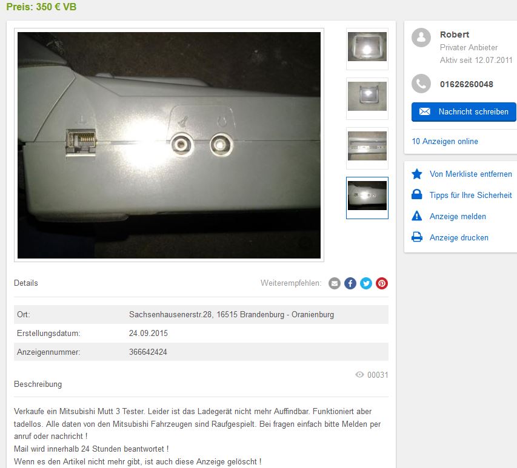Click the Nachricht schreiben button
The width and height of the screenshot is (517, 468).
pyautogui.click(x=464, y=112)
